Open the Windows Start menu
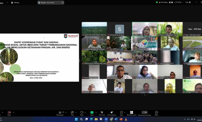Screen dimensions: 202x122 point(76,119)
